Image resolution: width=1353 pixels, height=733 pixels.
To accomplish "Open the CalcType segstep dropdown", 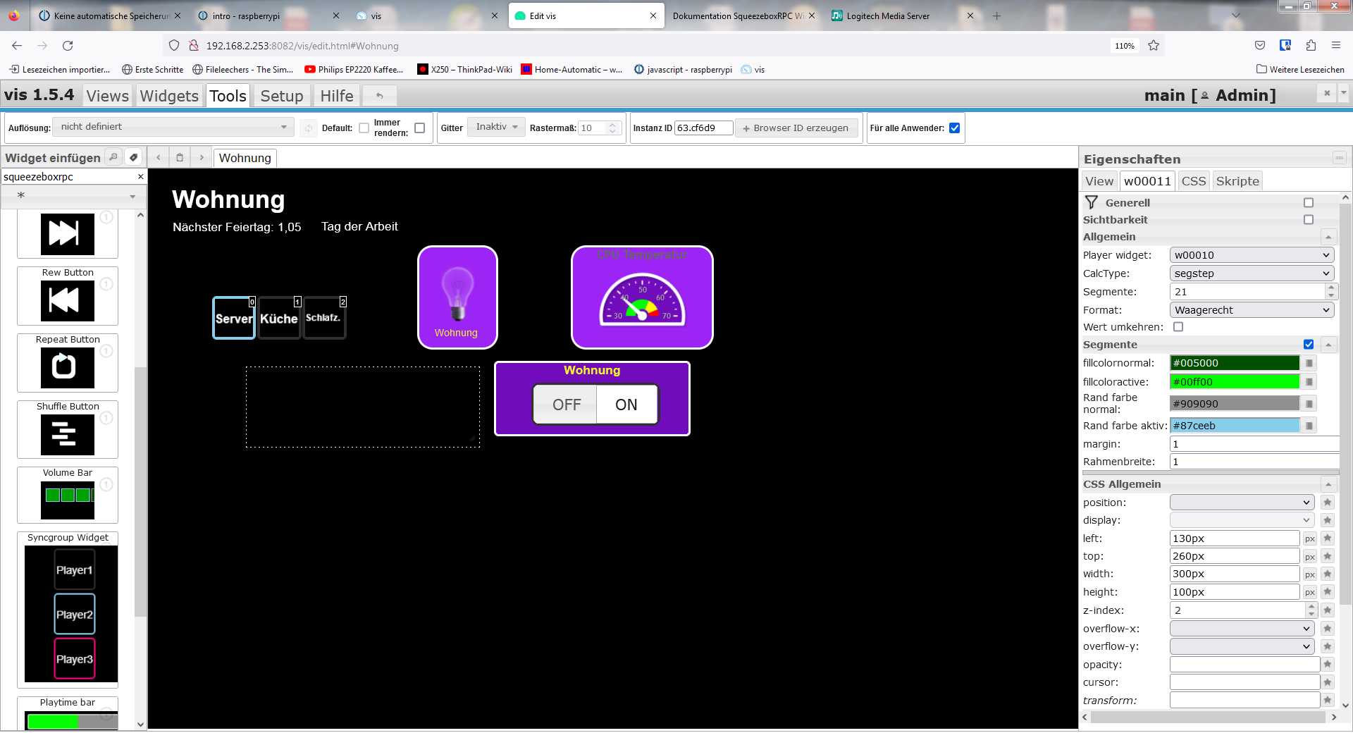I will 1252,273.
